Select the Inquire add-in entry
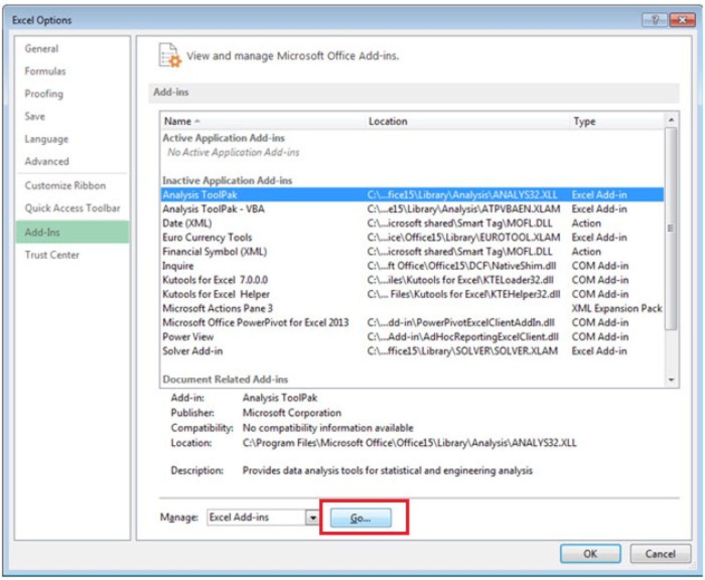The image size is (705, 580). click(x=179, y=266)
